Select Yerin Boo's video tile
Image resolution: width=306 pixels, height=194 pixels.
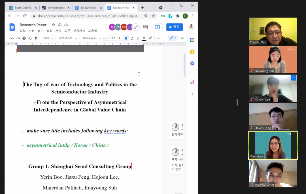point(273,145)
